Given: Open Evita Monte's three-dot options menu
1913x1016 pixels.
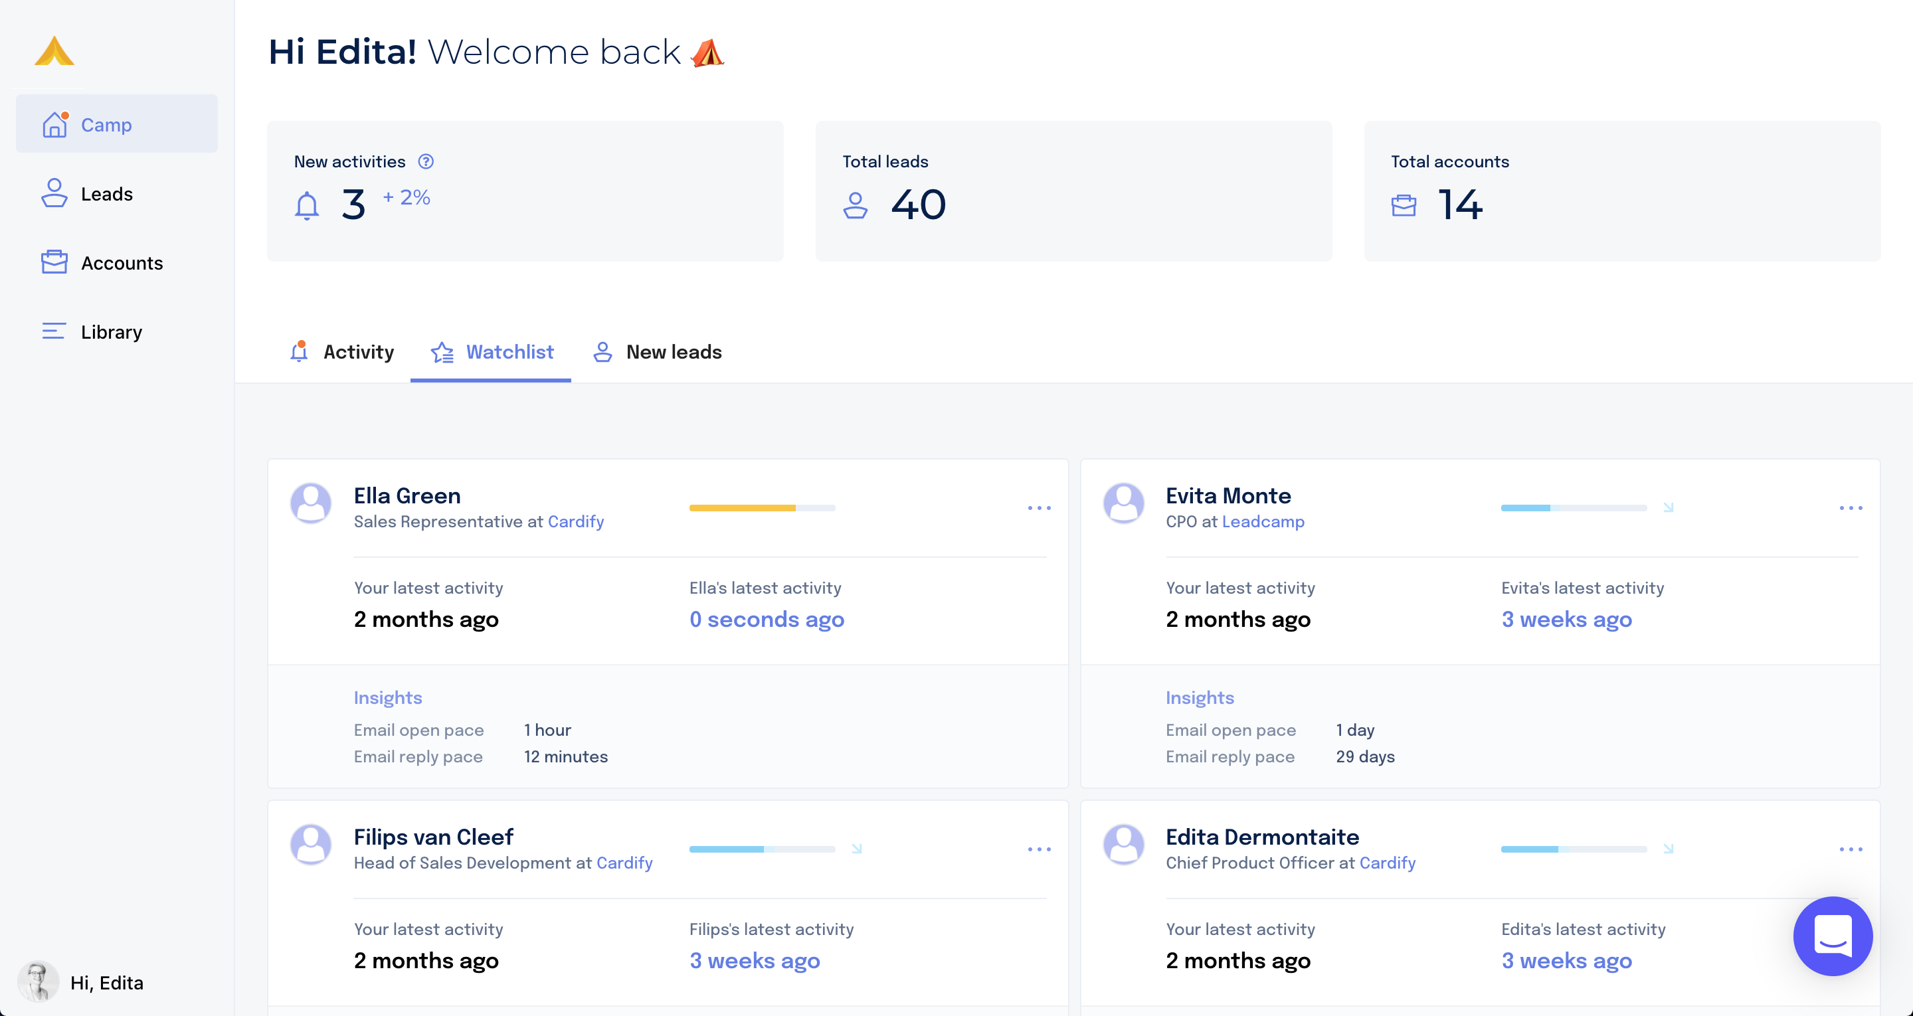Looking at the screenshot, I should tap(1850, 508).
